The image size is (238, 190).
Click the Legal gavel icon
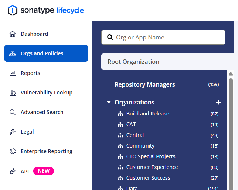13,132
